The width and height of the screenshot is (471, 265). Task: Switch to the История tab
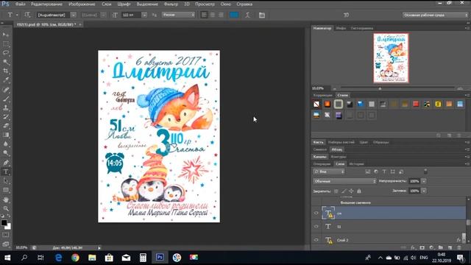pos(357,163)
